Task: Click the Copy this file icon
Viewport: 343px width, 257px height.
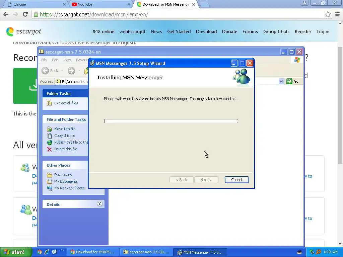Action: coord(50,136)
